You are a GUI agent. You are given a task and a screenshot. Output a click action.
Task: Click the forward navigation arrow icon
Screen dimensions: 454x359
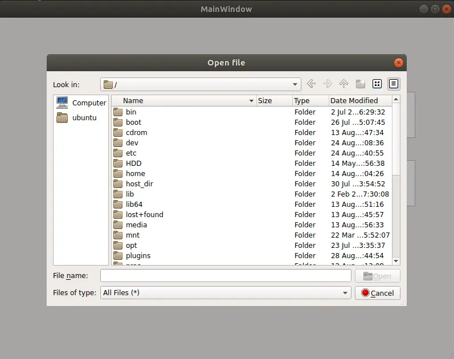pyautogui.click(x=328, y=84)
